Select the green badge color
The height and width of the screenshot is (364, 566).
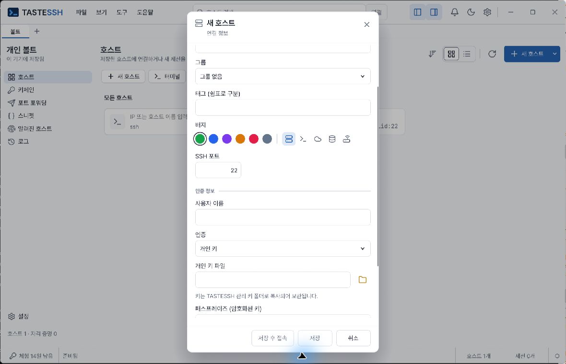point(200,139)
